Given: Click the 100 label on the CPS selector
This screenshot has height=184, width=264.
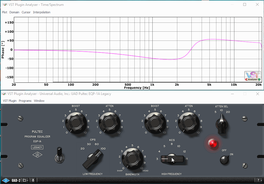Looking at the screenshot, I should click(x=103, y=148).
